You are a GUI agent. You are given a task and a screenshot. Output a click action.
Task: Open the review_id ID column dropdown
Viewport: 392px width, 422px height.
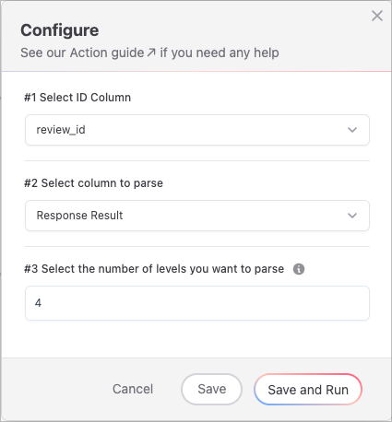pyautogui.click(x=197, y=130)
